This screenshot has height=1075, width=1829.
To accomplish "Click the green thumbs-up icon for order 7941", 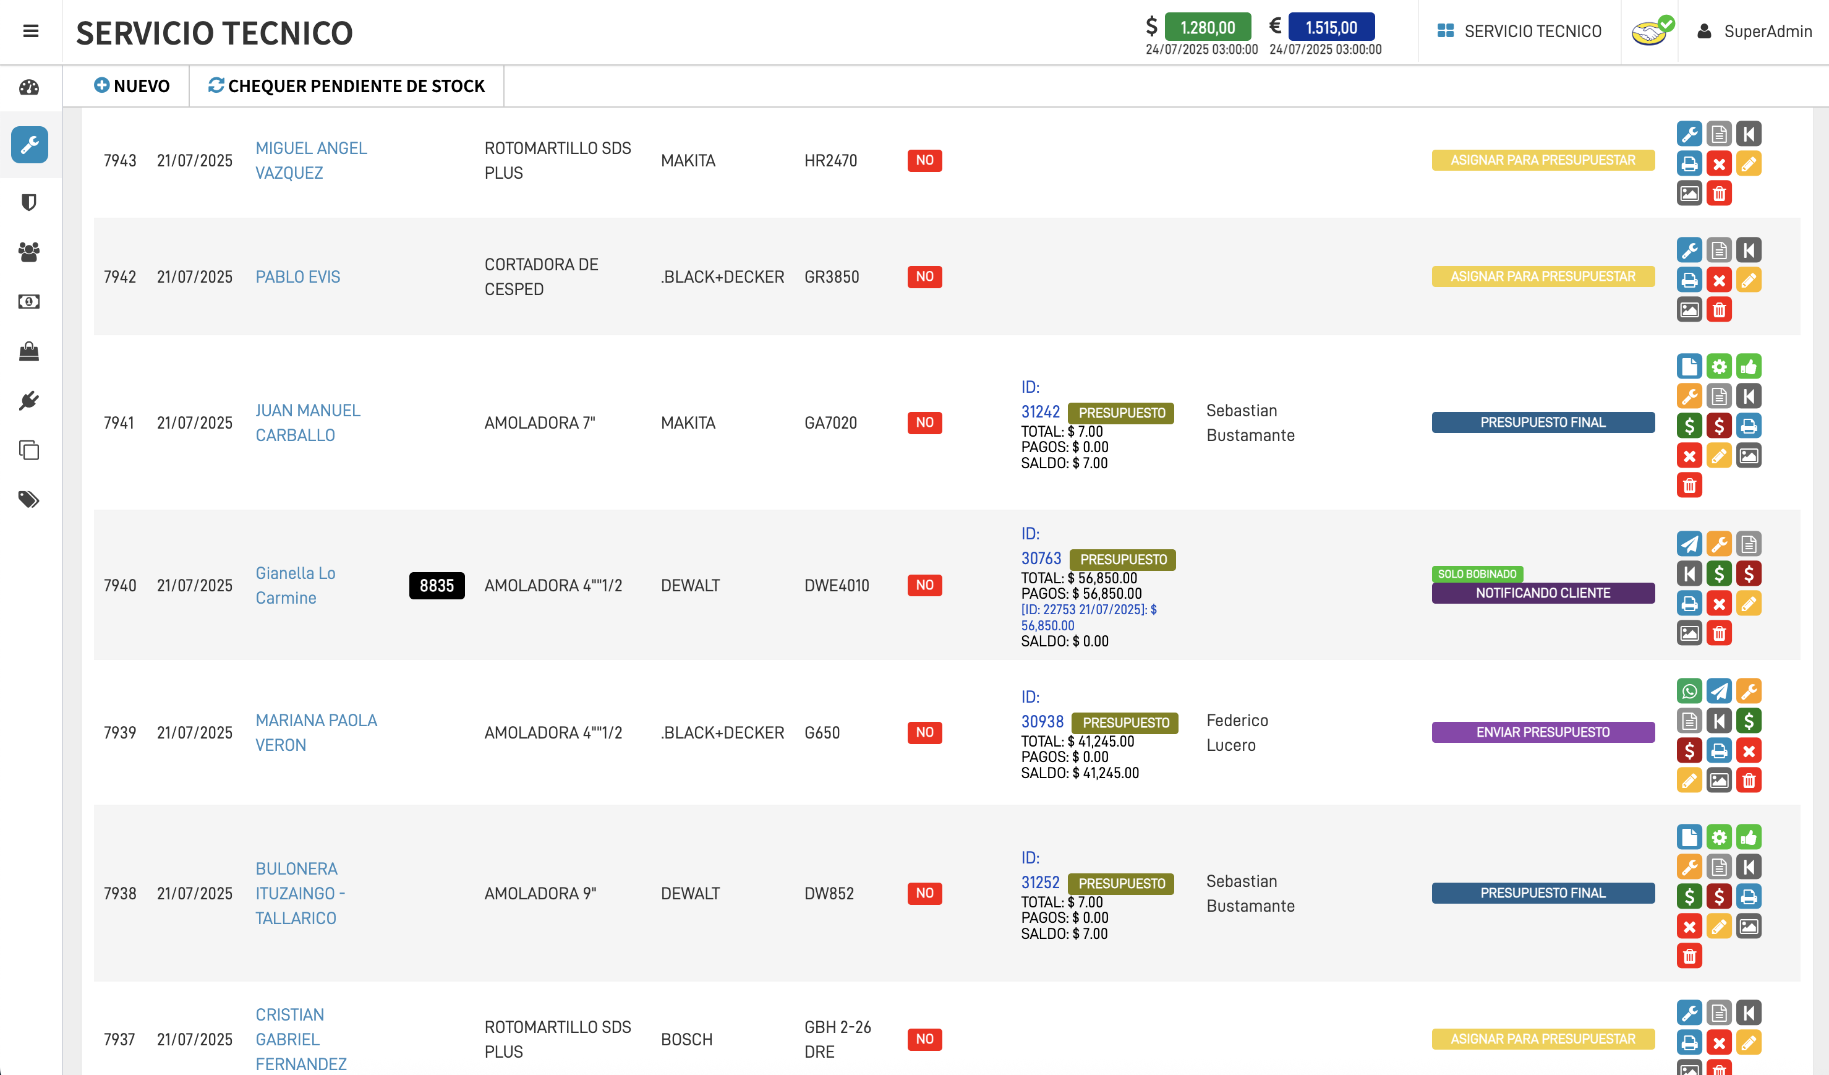I will [x=1749, y=367].
